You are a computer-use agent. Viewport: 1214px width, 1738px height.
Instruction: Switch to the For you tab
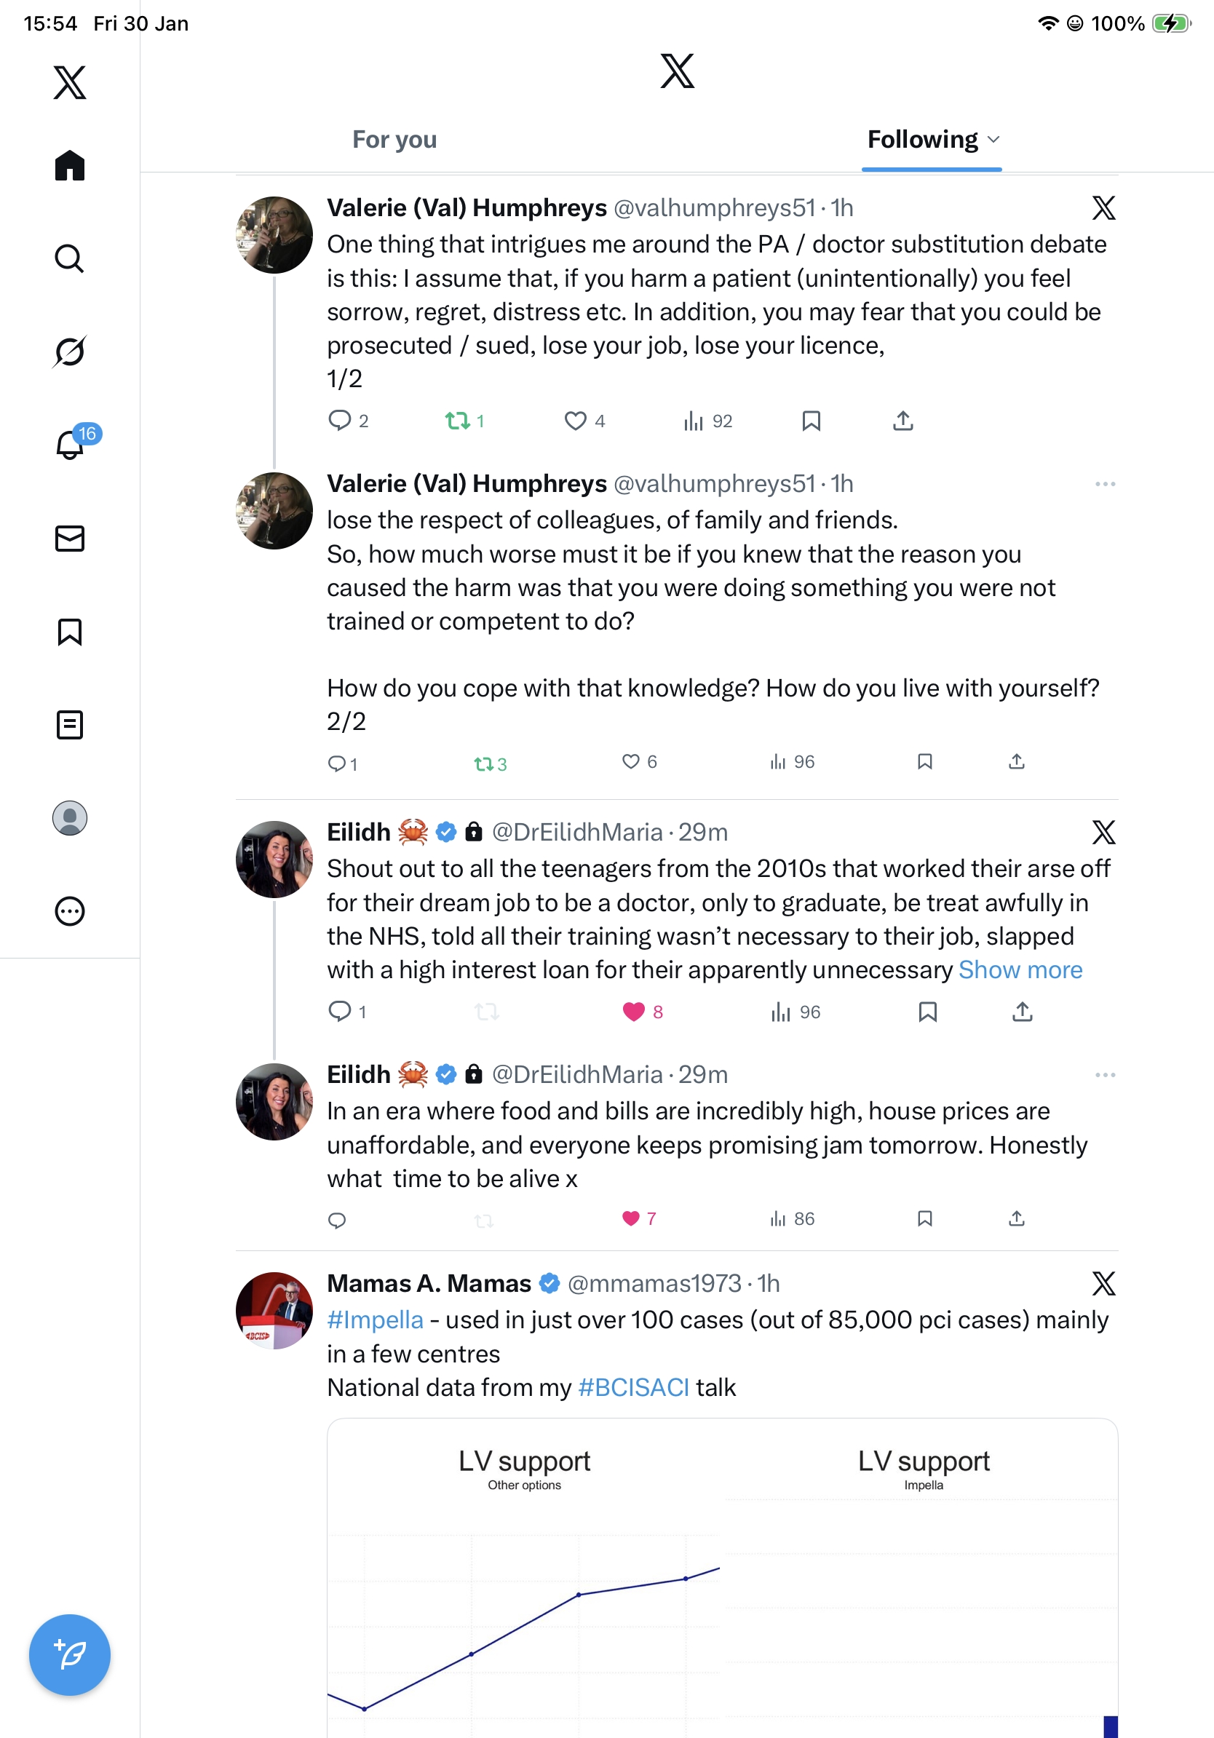coord(394,139)
